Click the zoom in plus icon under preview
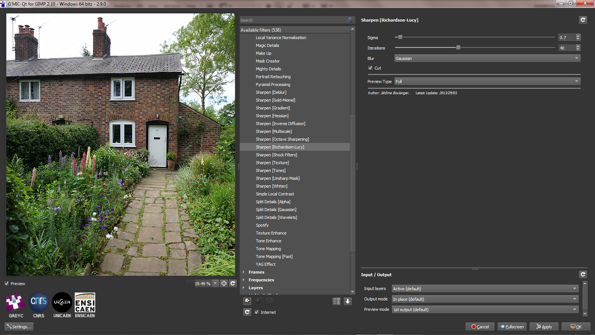This screenshot has height=335, width=595. click(x=224, y=283)
